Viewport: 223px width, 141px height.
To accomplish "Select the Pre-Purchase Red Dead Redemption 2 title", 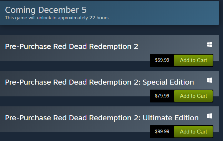I will tap(72, 46).
